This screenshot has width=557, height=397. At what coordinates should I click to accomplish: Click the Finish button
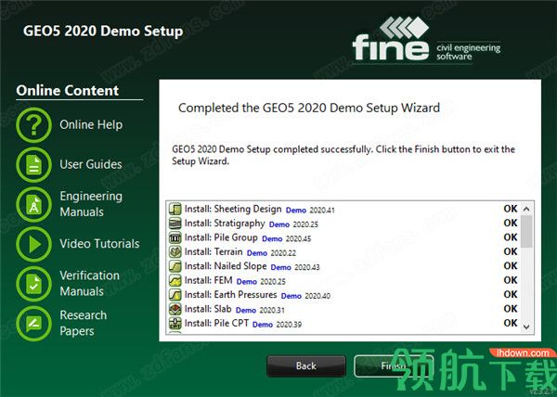pyautogui.click(x=394, y=365)
